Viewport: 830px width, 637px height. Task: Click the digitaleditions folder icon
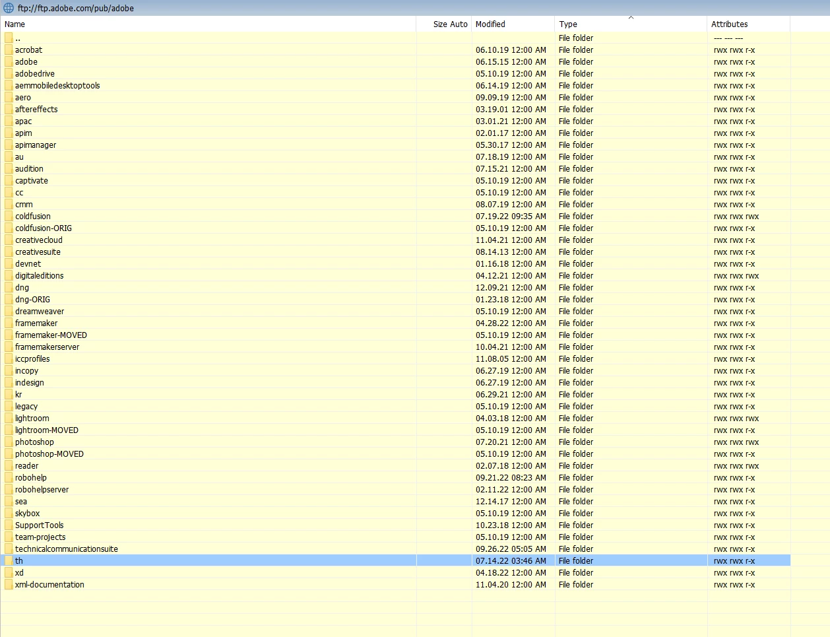(9, 275)
